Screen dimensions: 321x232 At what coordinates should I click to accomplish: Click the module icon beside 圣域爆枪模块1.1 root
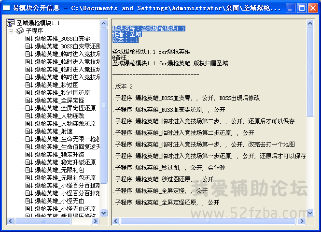click(x=11, y=23)
